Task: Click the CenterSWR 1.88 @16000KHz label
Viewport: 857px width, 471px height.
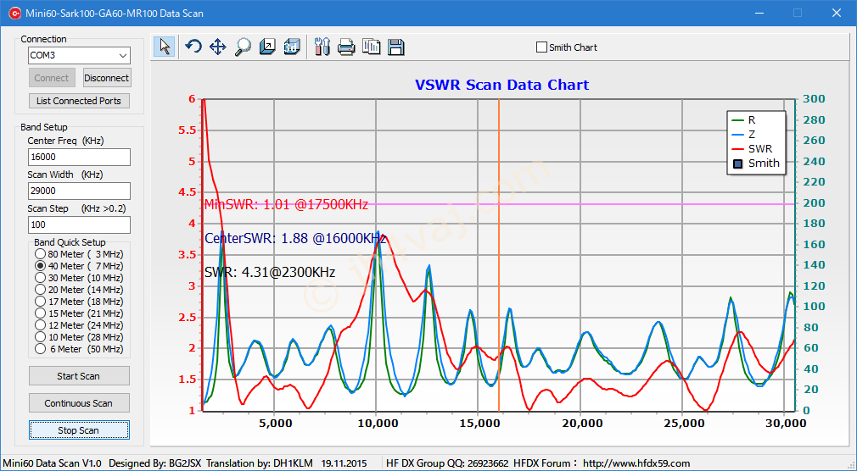Action: coord(295,239)
